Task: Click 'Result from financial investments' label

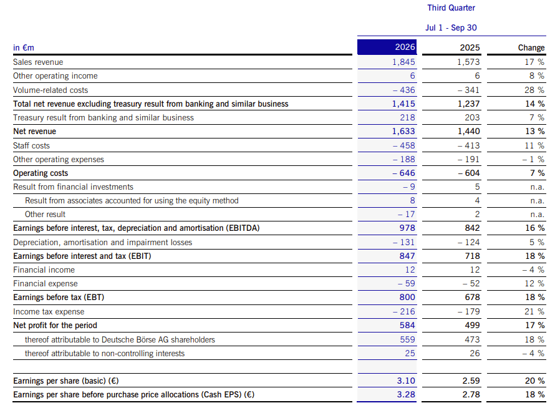Action: pos(74,187)
